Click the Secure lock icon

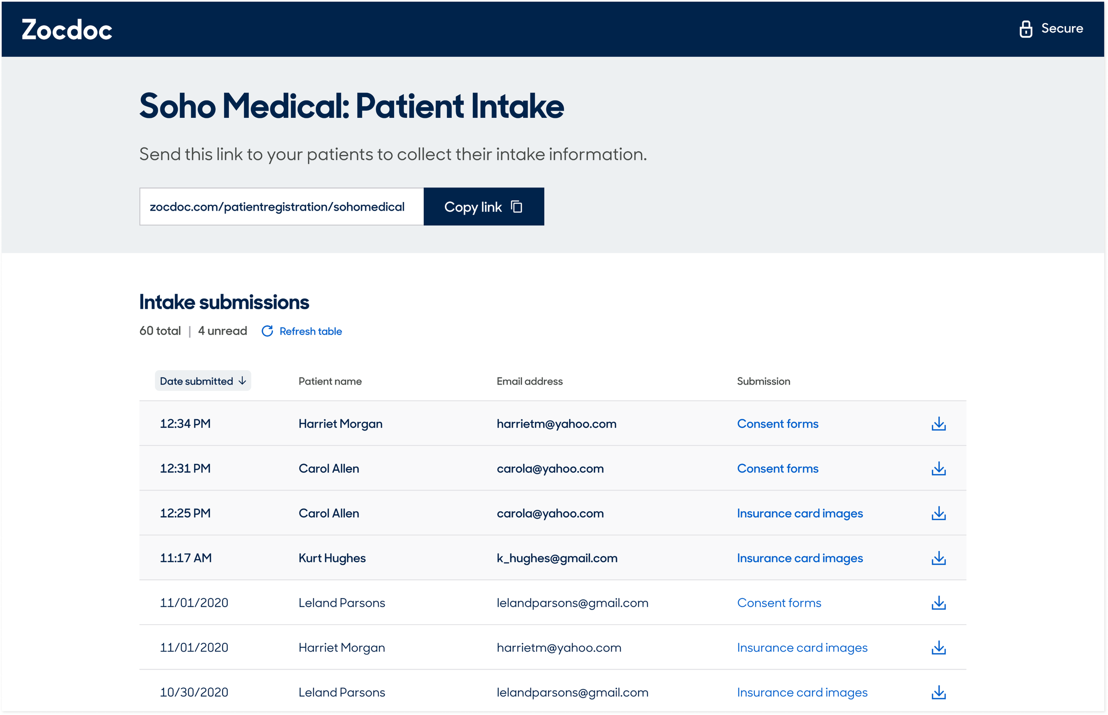(1025, 29)
